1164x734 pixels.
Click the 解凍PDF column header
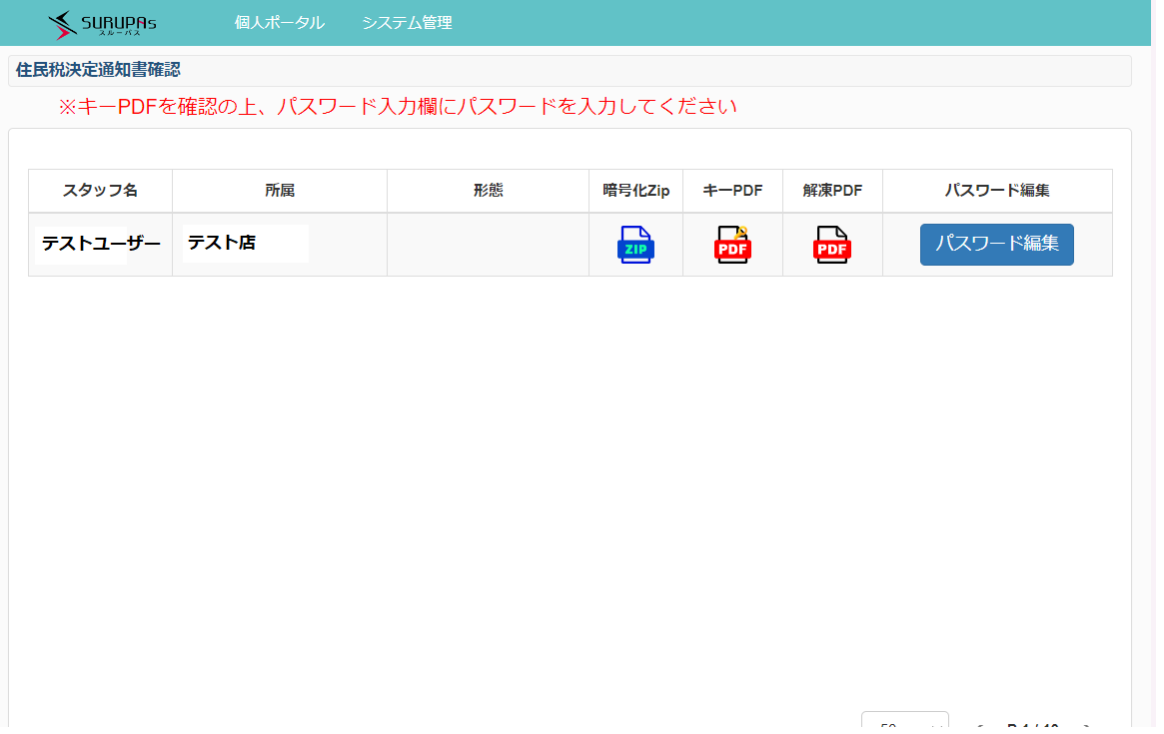tap(832, 191)
